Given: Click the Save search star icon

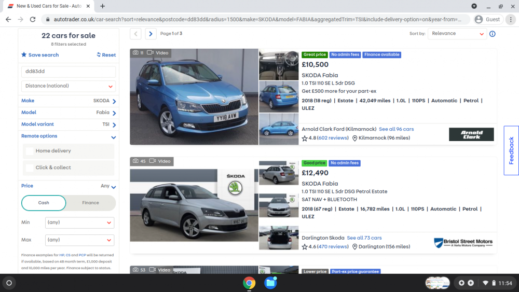Looking at the screenshot, I should click(x=24, y=54).
